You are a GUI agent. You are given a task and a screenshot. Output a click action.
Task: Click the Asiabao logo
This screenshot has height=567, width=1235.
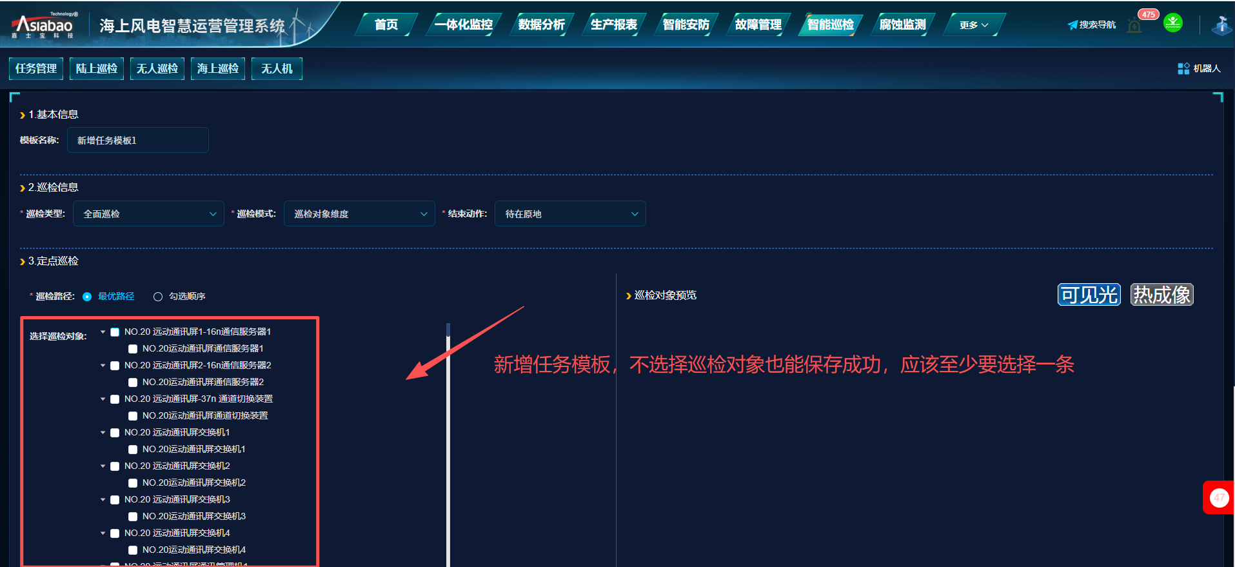point(44,26)
